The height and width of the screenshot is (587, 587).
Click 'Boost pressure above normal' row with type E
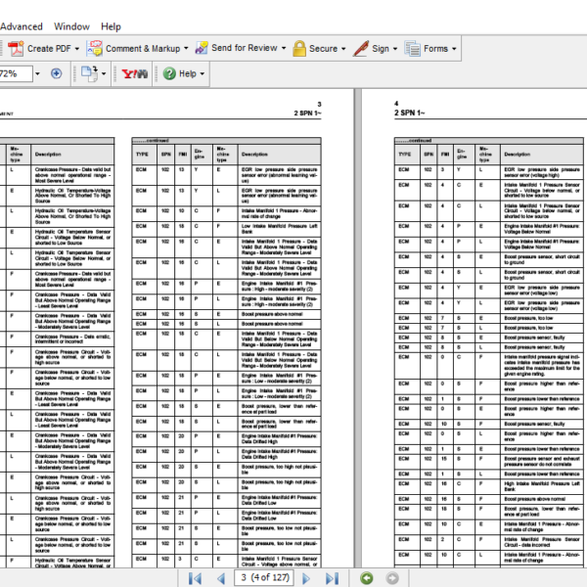[227, 314]
